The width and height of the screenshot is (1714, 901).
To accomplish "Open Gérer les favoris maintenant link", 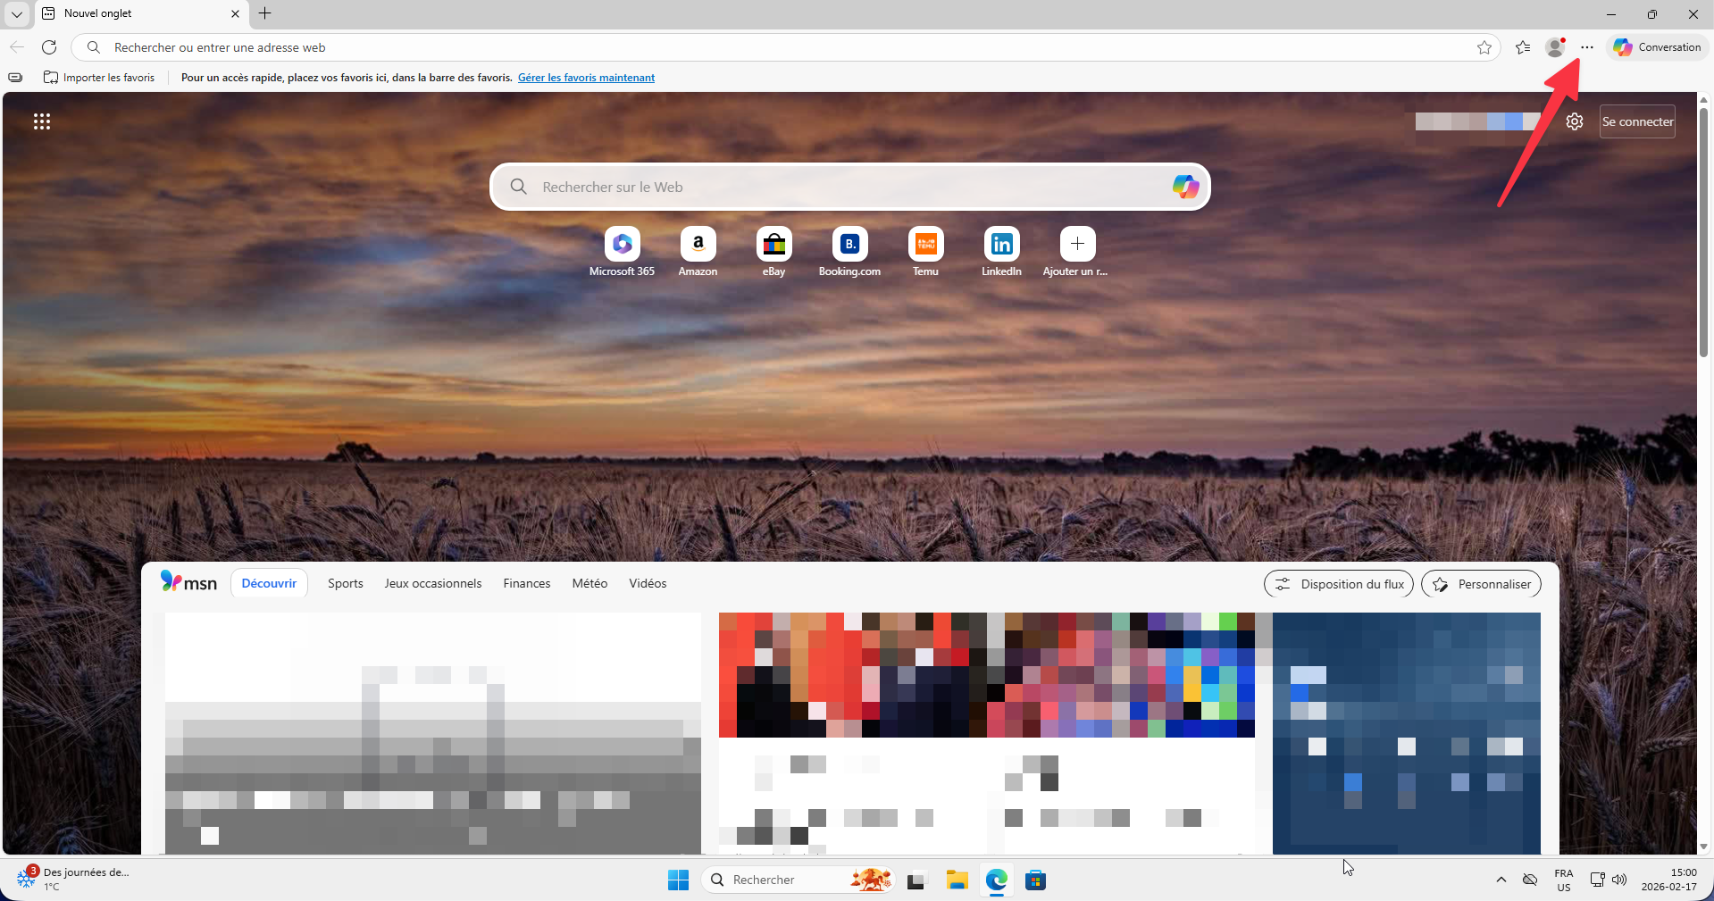I will [586, 78].
